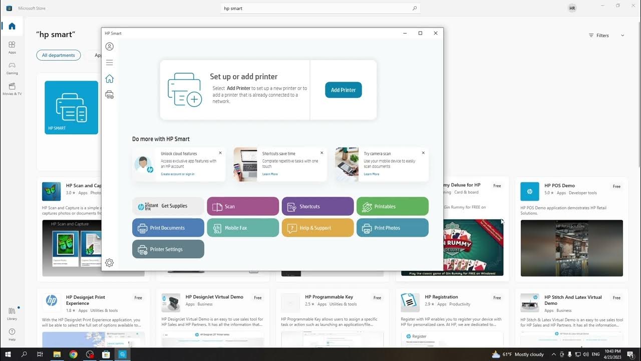Image resolution: width=641 pixels, height=361 pixels.
Task: Open Apps section in Microsoft Store sidebar
Action: point(12,47)
